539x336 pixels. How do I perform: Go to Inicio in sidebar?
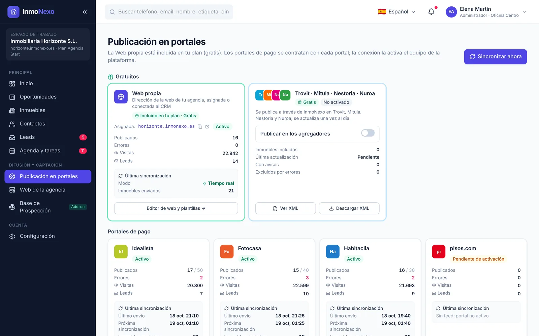click(x=48, y=84)
